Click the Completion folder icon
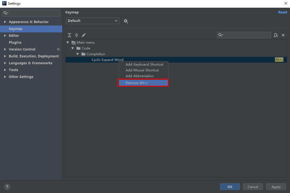This screenshot has height=193, width=290. click(83, 54)
